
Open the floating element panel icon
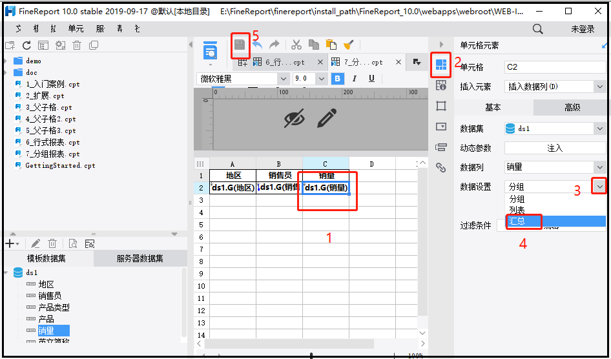pos(441,106)
